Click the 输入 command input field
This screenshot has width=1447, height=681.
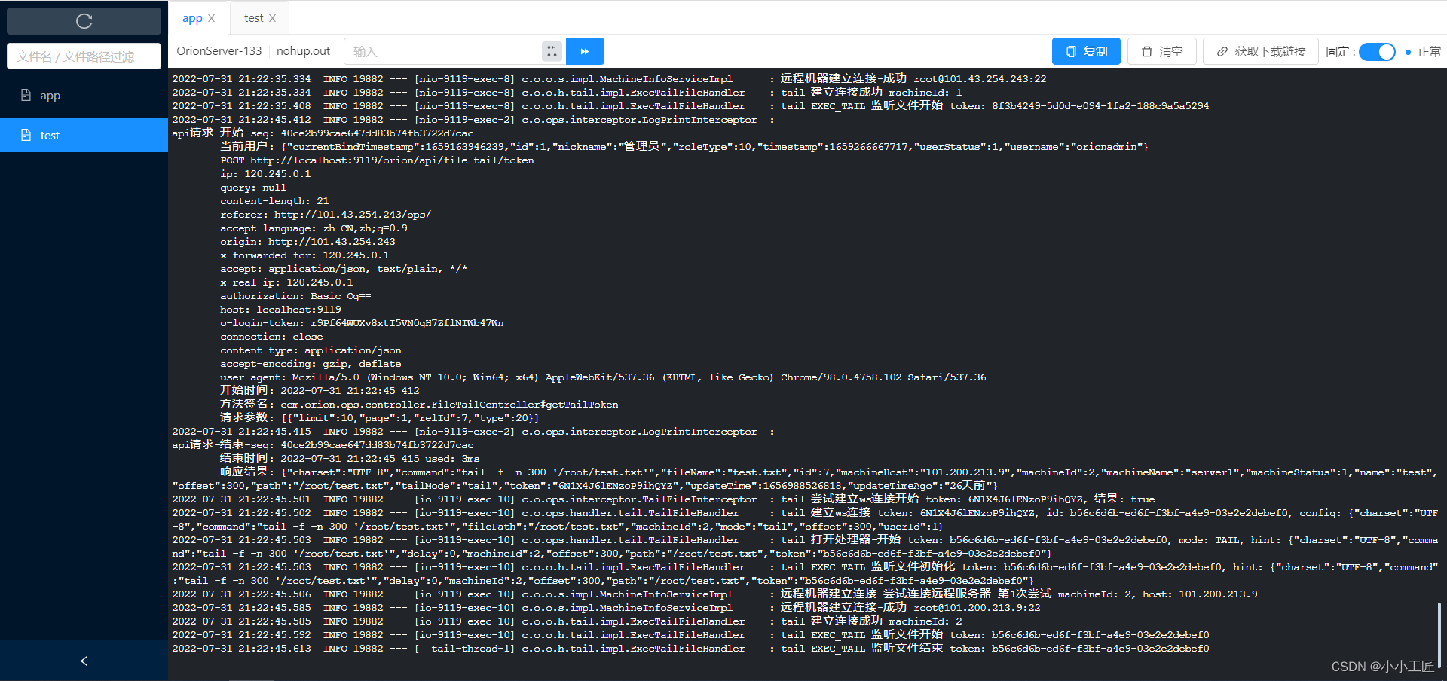437,50
